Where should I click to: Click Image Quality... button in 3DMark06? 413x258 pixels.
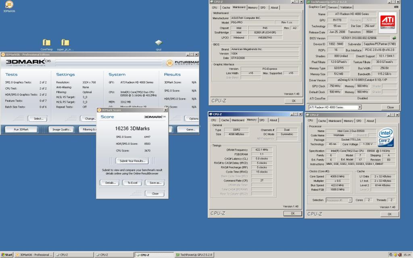coord(62,129)
